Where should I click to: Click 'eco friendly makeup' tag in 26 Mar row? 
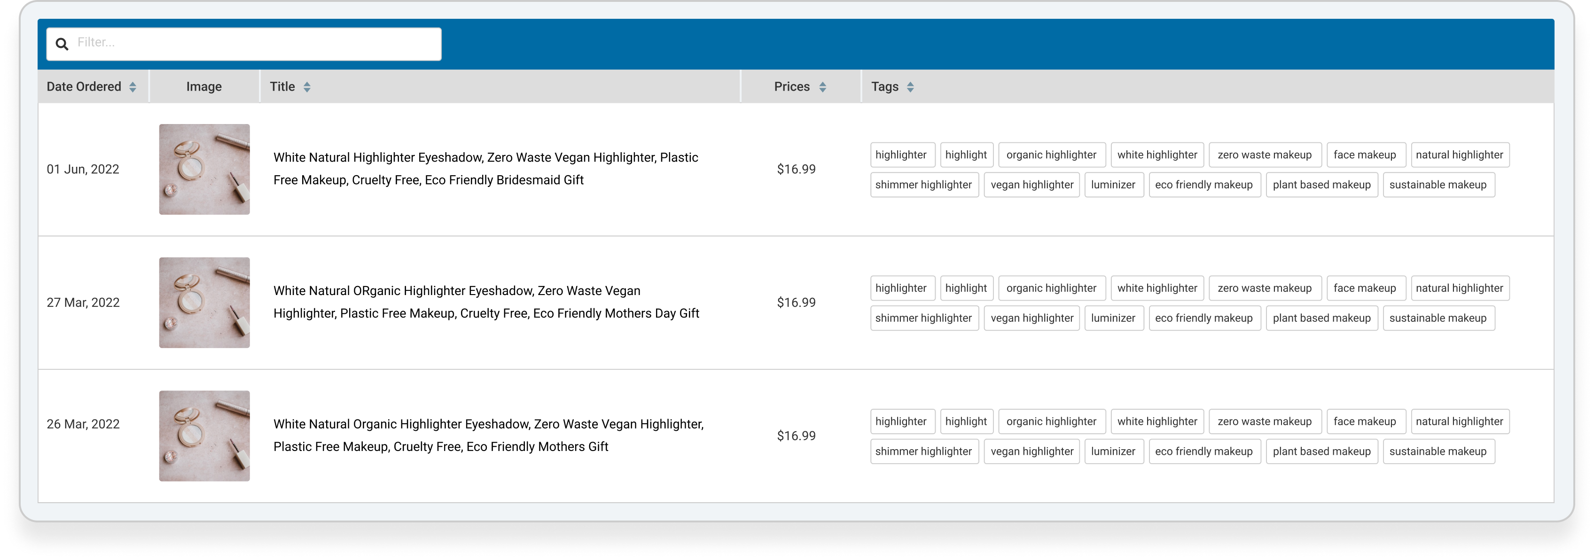click(x=1204, y=452)
